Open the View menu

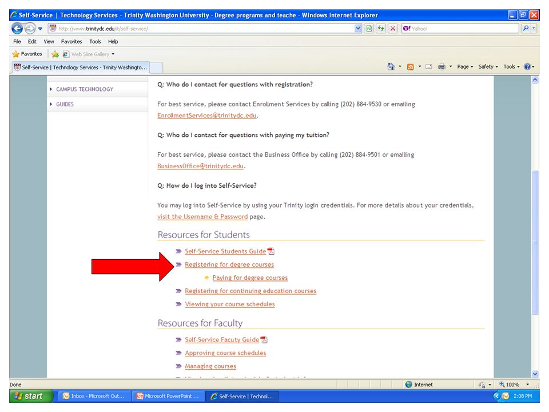coord(49,41)
